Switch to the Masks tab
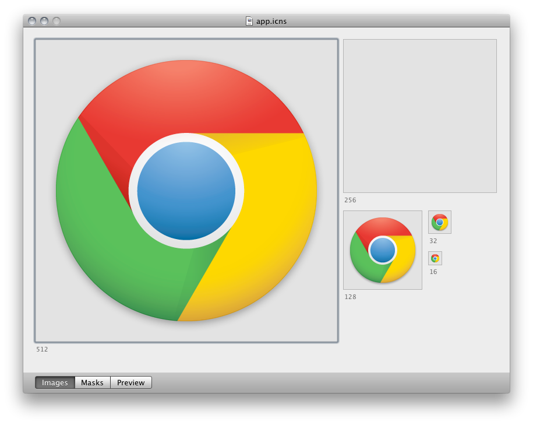Image resolution: width=533 pixels, height=425 pixels. pyautogui.click(x=92, y=382)
